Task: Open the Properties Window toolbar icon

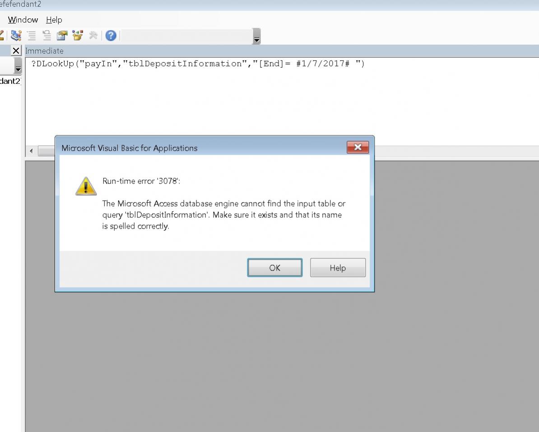Action: pyautogui.click(x=62, y=35)
